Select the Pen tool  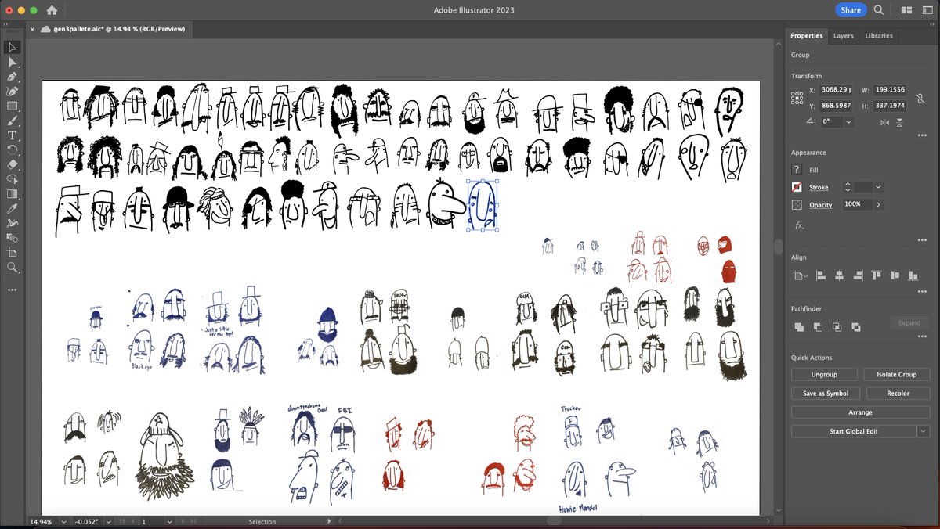13,77
